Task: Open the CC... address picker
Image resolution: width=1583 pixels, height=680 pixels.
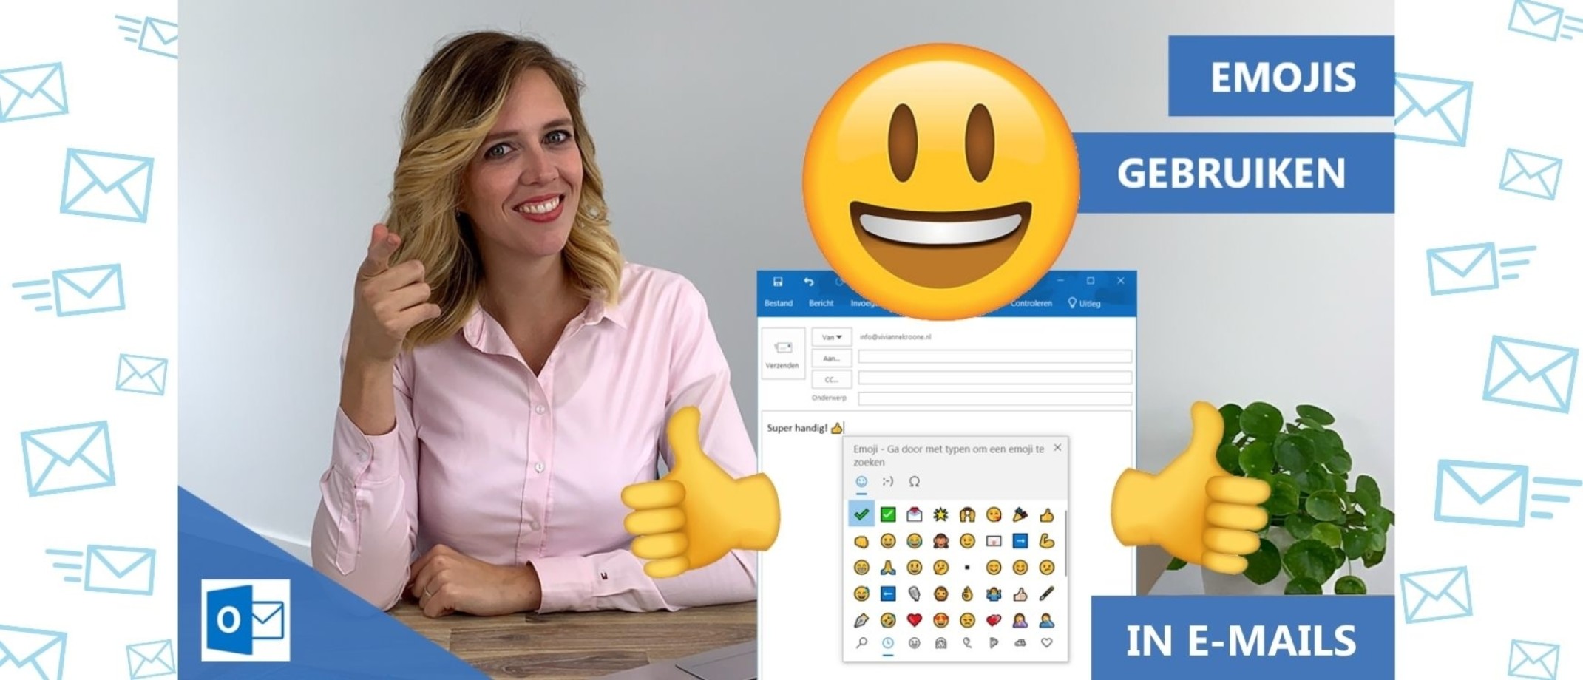Action: (831, 378)
